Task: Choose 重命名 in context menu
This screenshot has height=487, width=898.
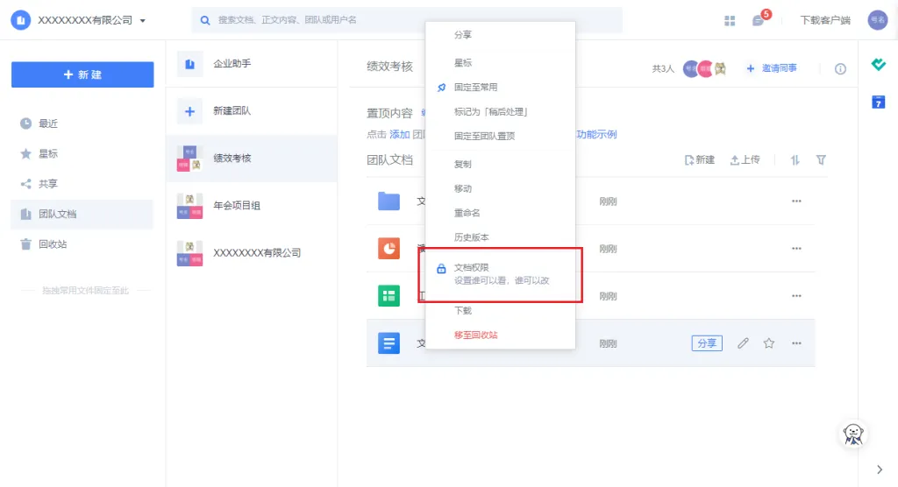Action: (500, 213)
